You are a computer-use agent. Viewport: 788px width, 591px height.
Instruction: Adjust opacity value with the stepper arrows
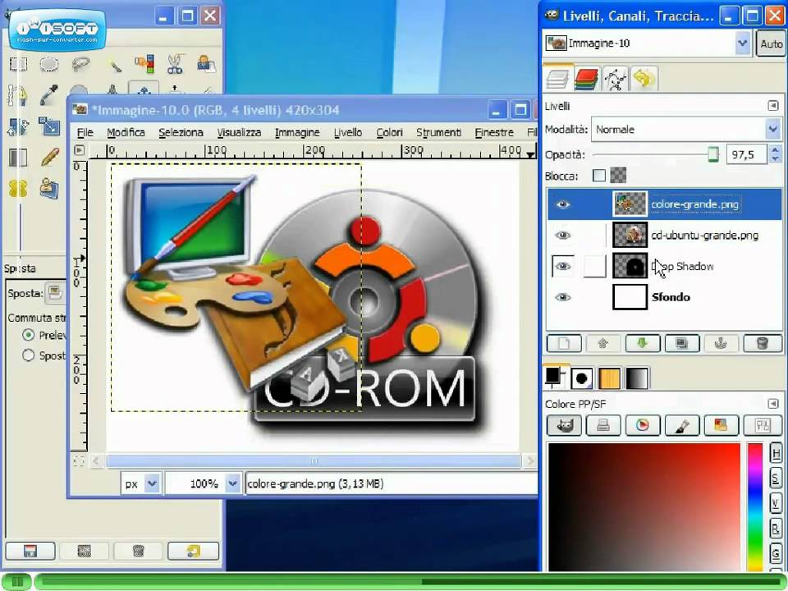tap(774, 154)
